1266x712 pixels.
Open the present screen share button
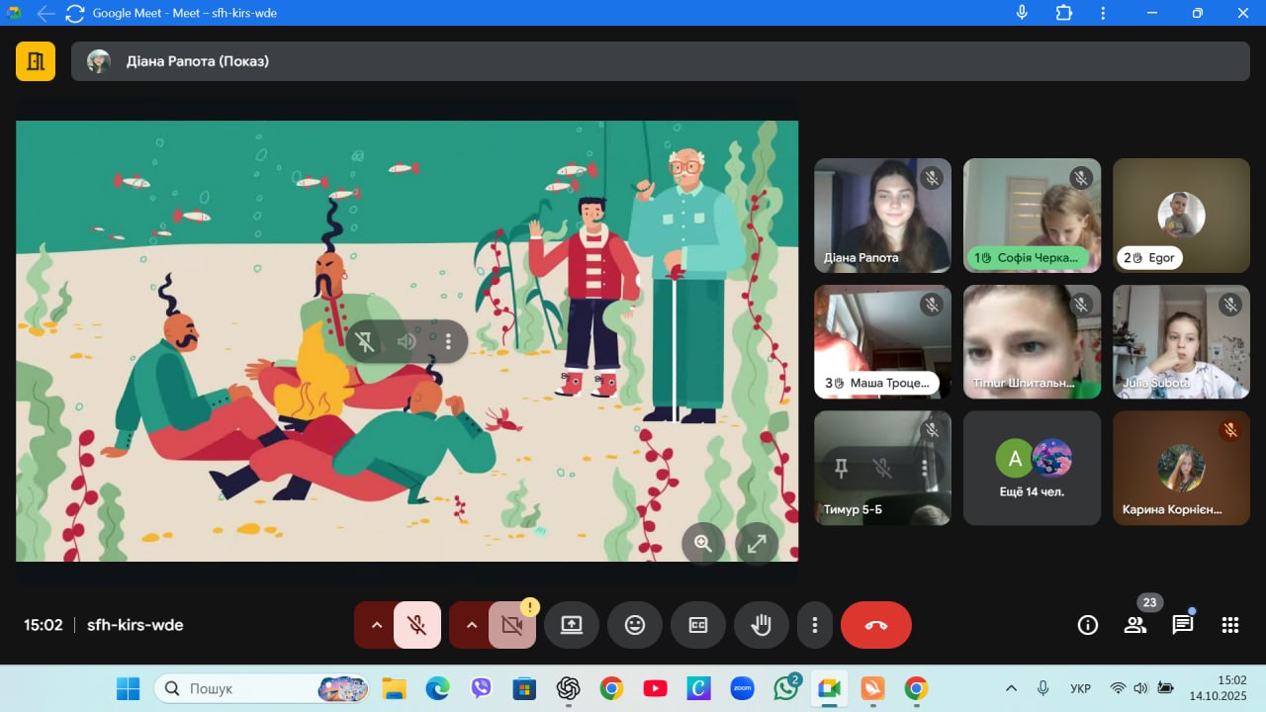(571, 625)
